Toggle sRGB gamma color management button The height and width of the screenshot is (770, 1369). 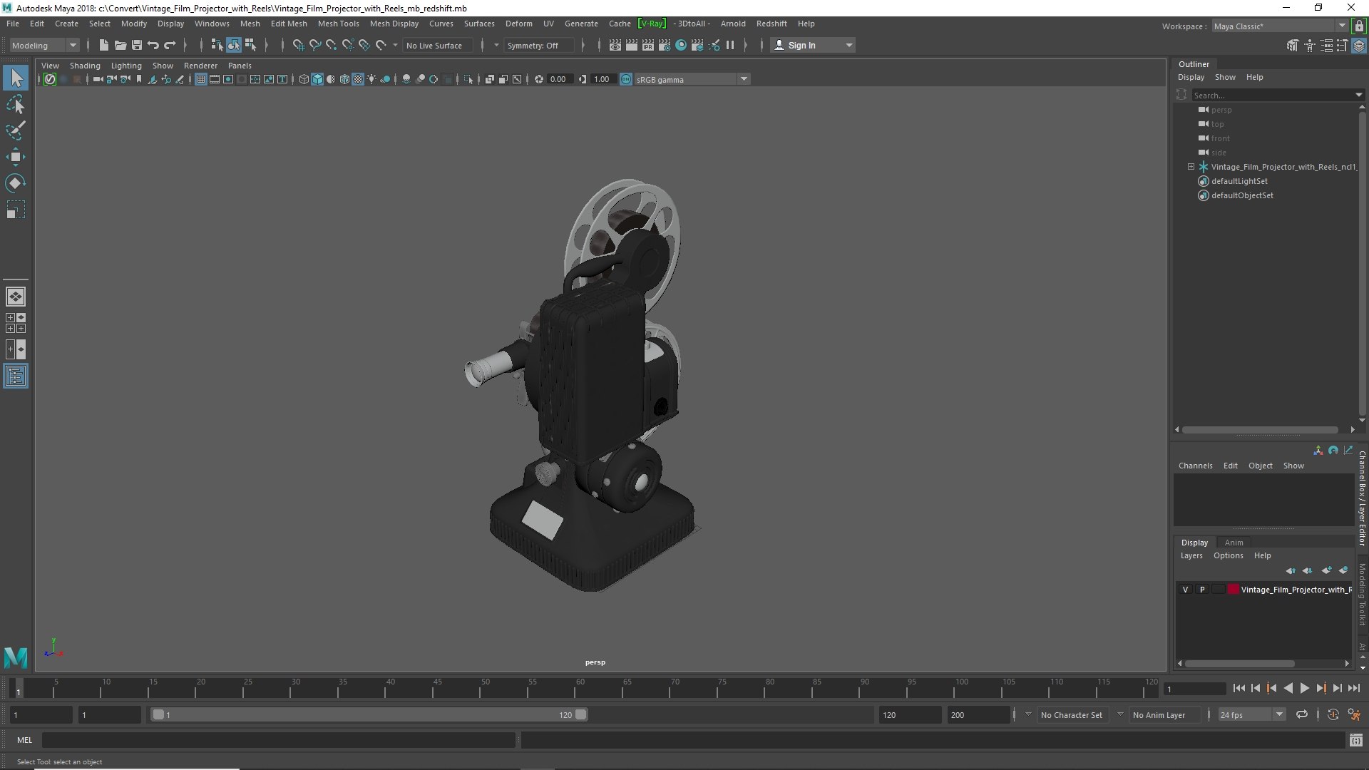click(x=626, y=79)
